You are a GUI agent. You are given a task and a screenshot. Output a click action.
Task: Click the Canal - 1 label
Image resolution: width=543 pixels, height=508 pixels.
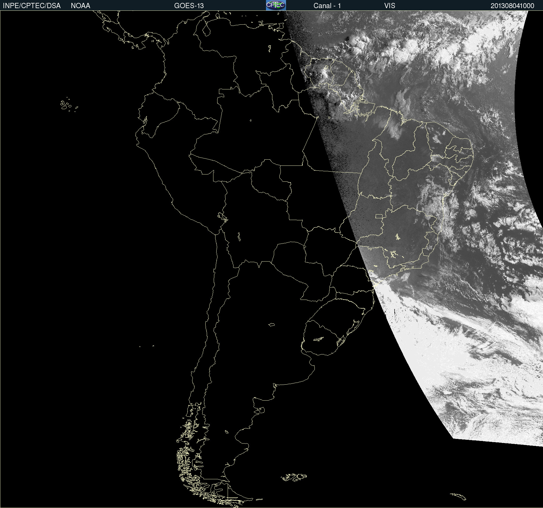point(327,6)
